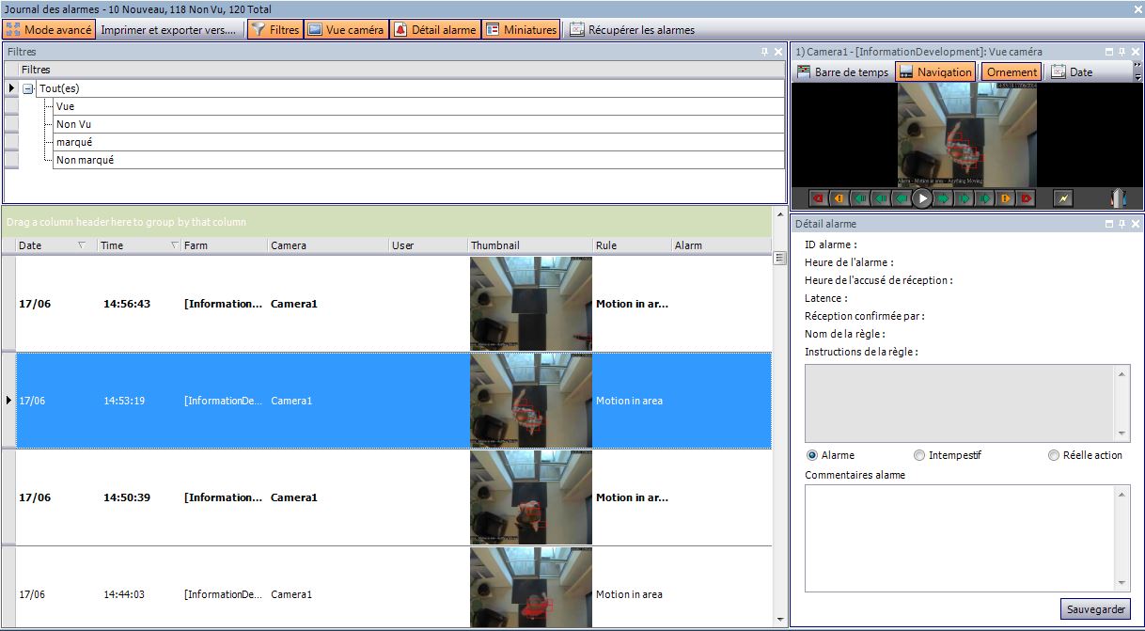Jump to previous event, orange arrow button
Screen dimensions: 1145x631
click(838, 198)
